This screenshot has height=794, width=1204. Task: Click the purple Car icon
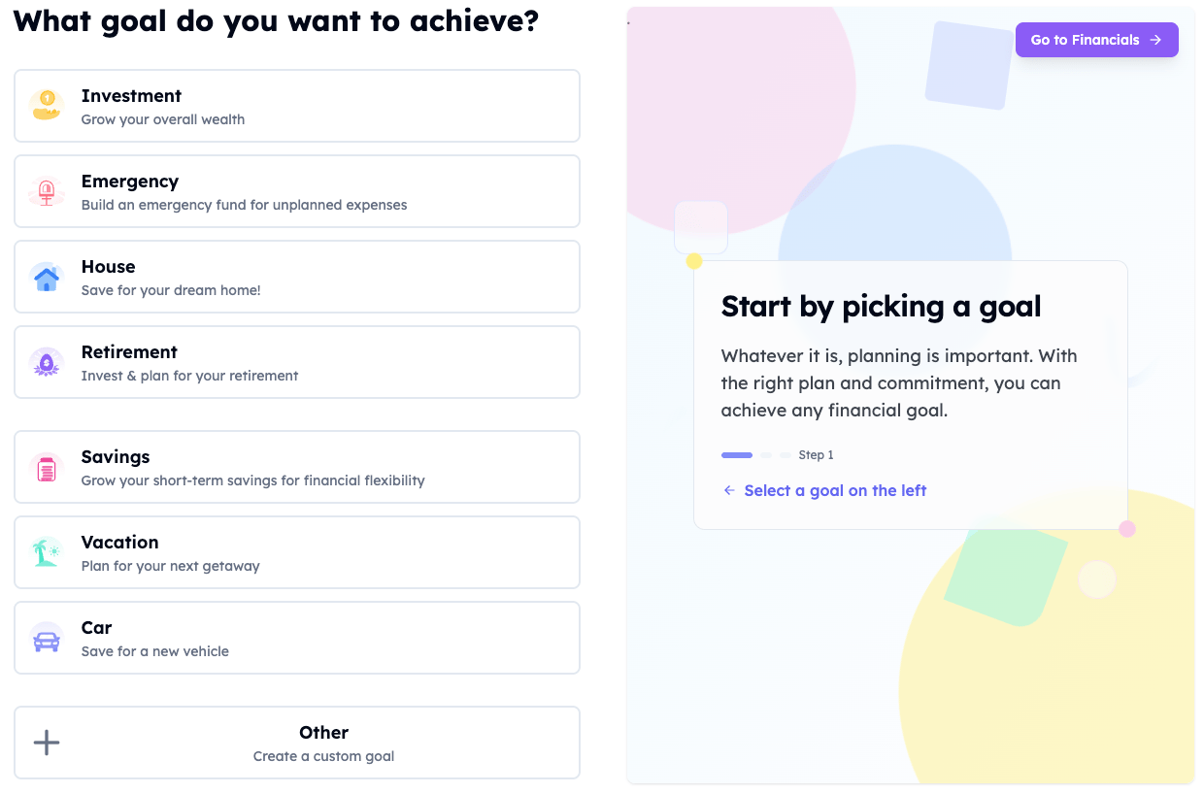coord(47,639)
